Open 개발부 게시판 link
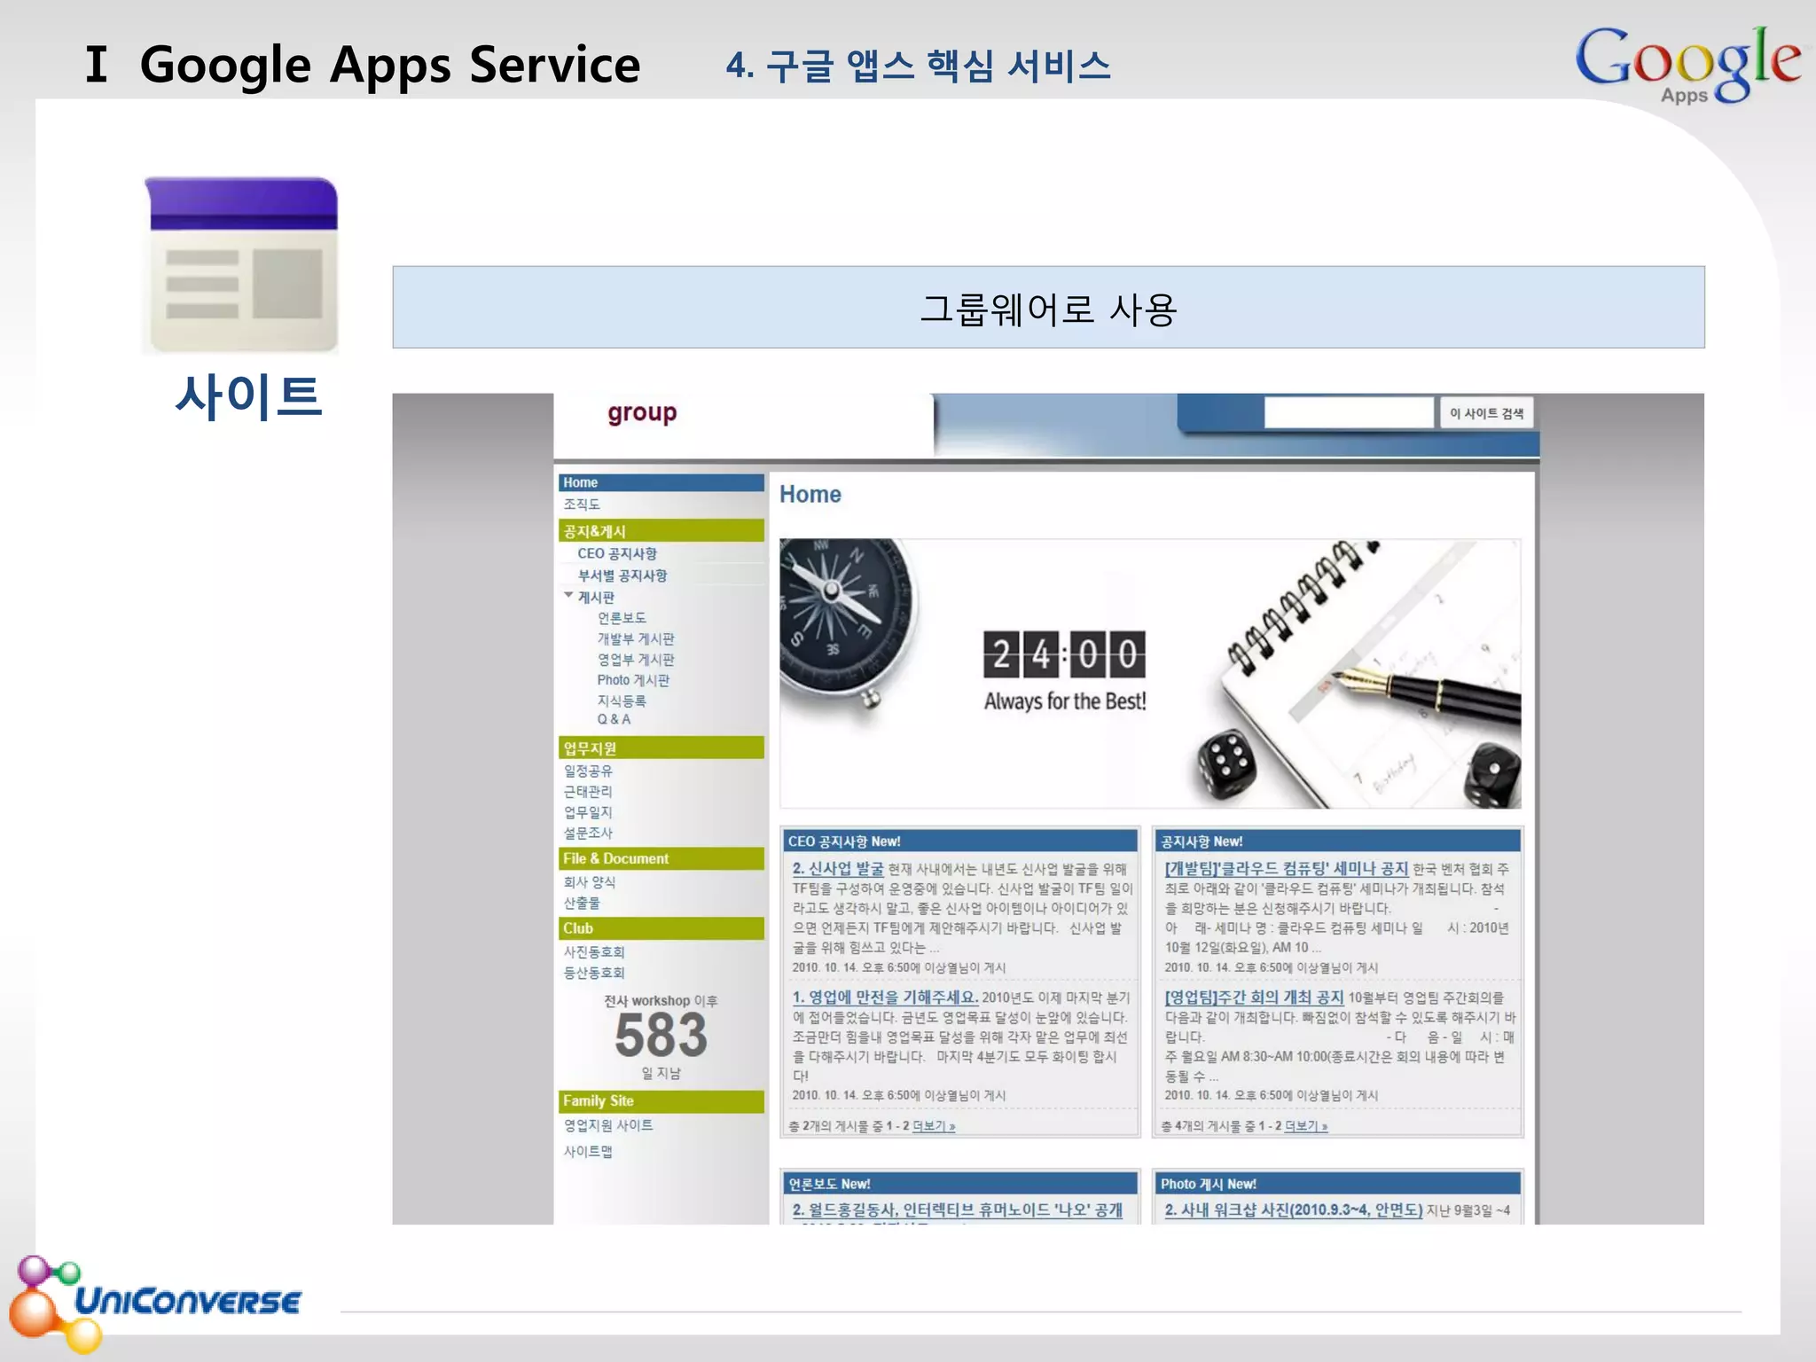 point(636,638)
